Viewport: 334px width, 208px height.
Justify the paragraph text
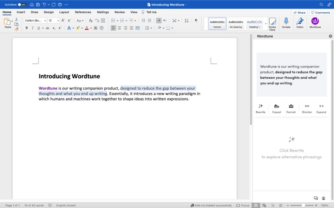pos(131,28)
